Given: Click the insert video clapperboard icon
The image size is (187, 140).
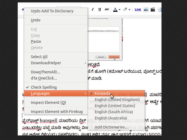Looking at the screenshot, I should 153,10.
